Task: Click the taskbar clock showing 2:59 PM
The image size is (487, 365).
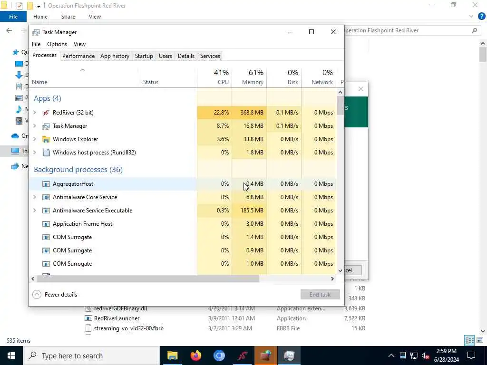Action: pyautogui.click(x=446, y=355)
